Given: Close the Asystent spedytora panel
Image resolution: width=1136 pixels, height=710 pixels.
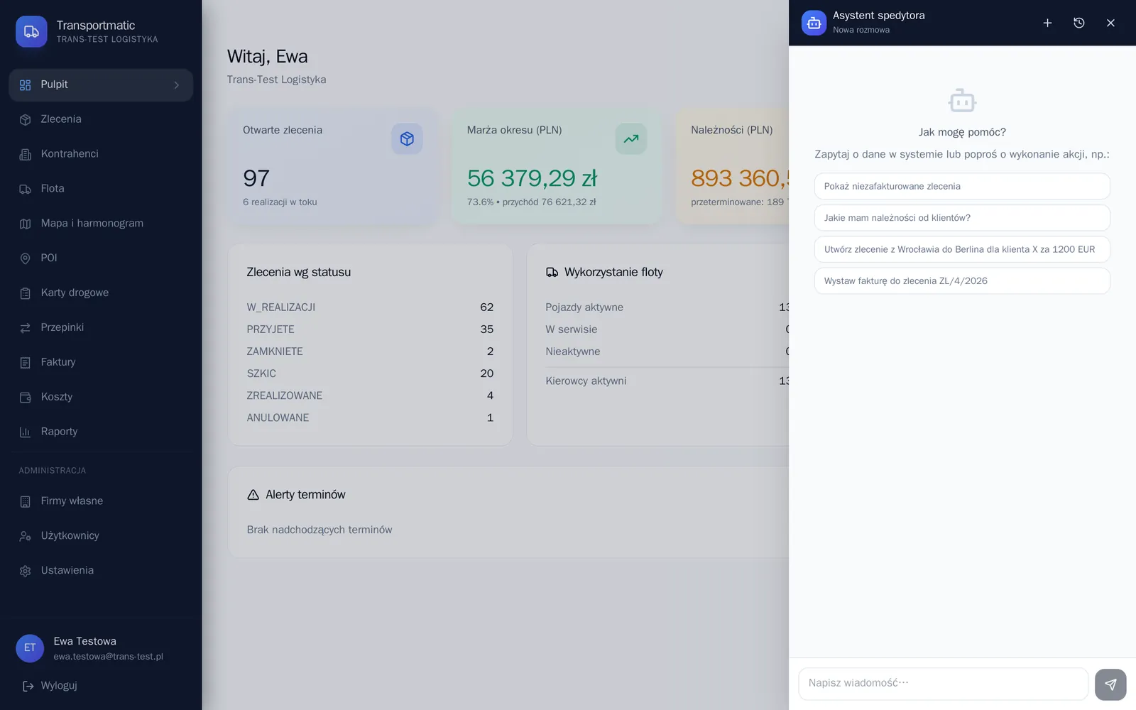Looking at the screenshot, I should click(x=1111, y=23).
